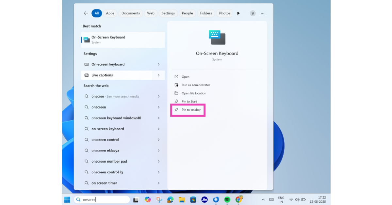Open the Copilot icon on taskbar
Screen dimensions: 392x205
(148, 199)
